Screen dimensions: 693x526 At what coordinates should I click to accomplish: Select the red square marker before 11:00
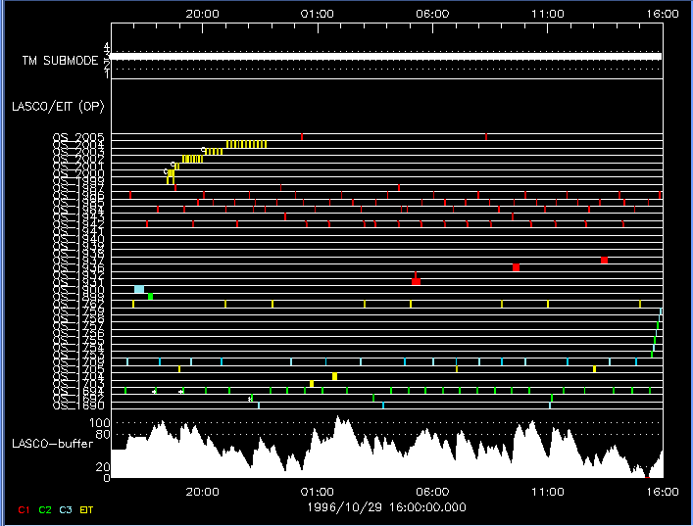tap(516, 267)
